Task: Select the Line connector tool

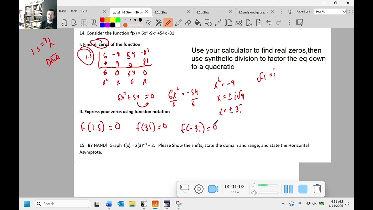Action: coord(218,23)
